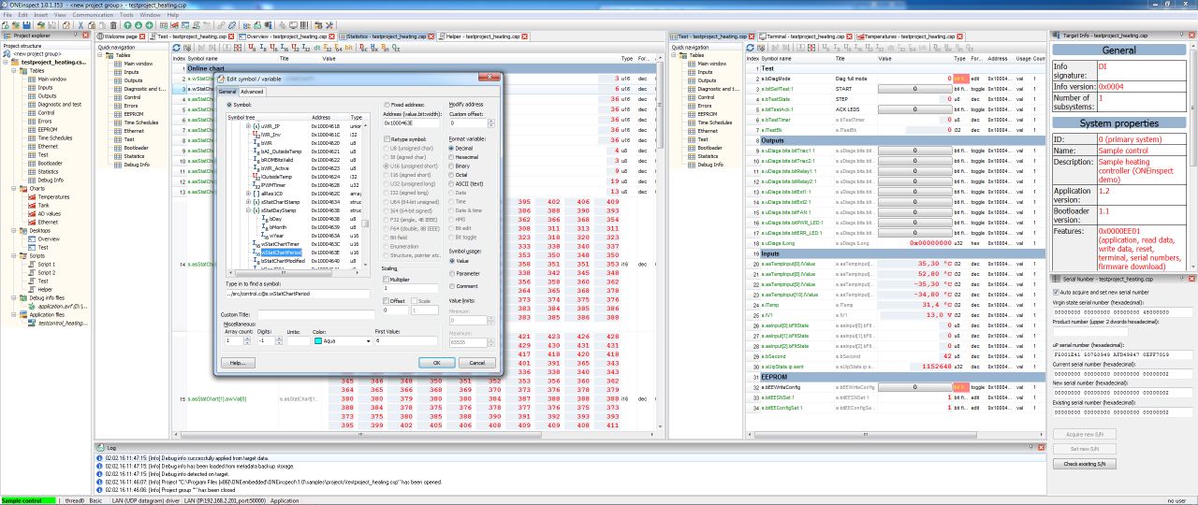1198x505 pixels.
Task: Click the Temperatures chart icon in Project explorer
Action: click(32, 197)
